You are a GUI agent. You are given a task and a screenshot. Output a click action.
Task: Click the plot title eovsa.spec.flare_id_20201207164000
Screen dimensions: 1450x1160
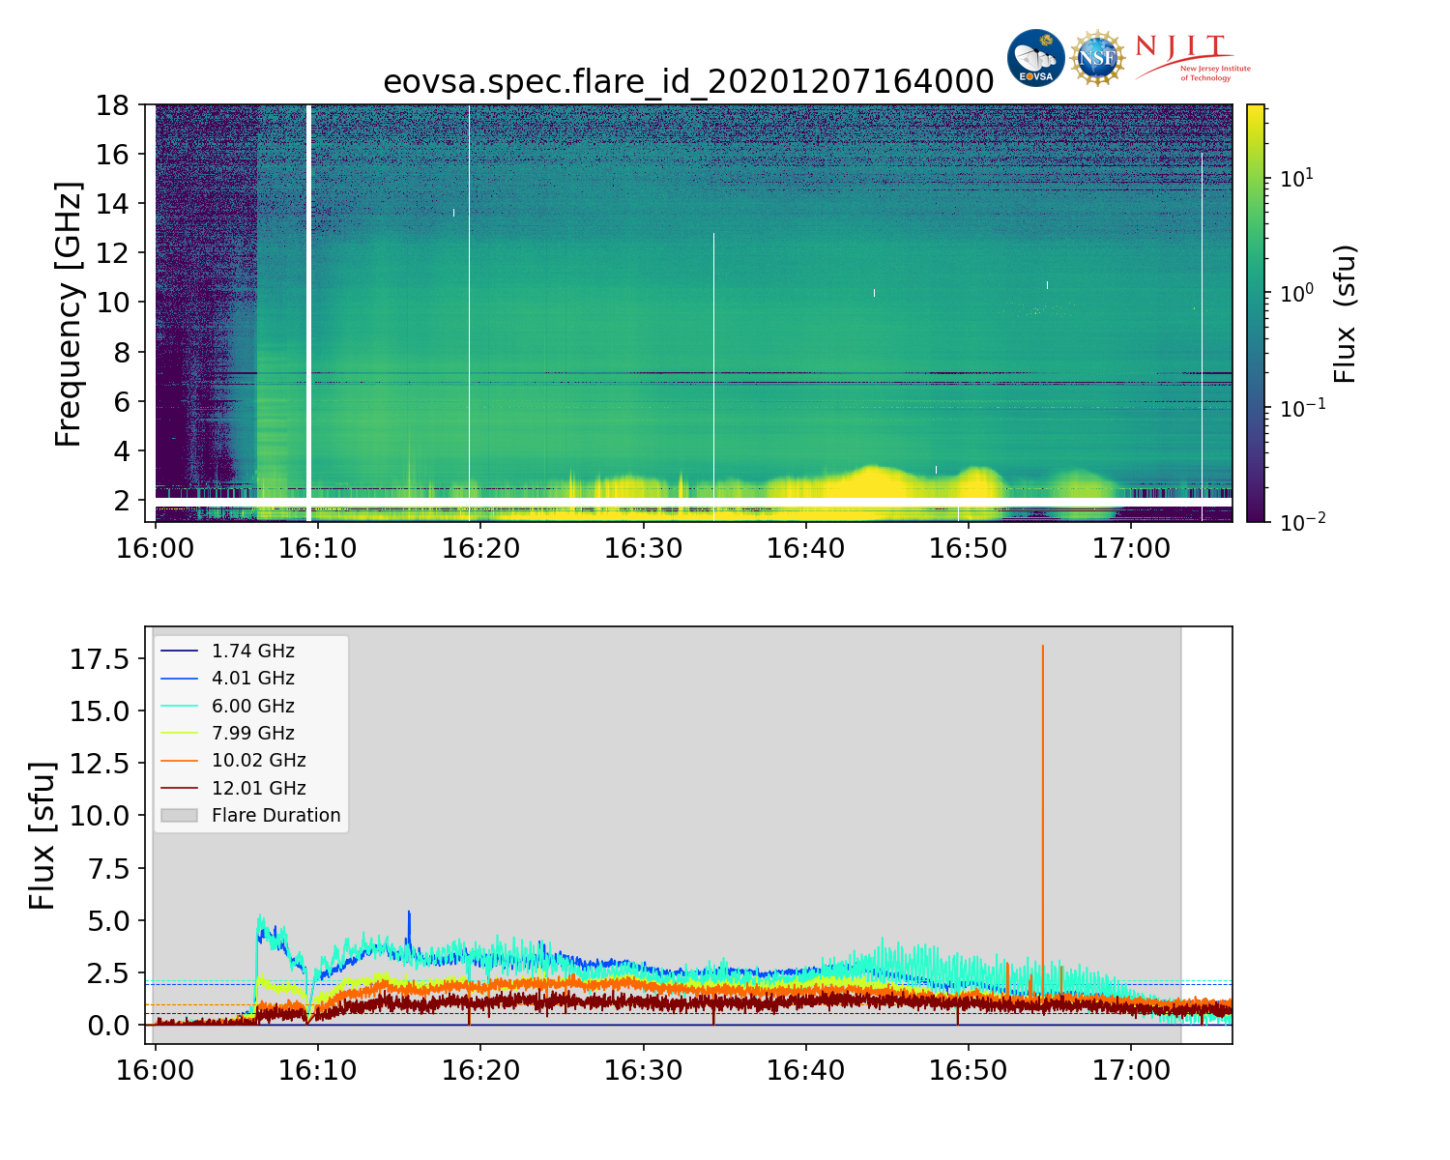[x=688, y=82]
